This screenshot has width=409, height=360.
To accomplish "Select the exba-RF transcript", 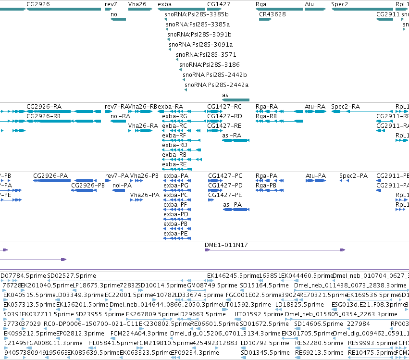I will coord(181,140).
